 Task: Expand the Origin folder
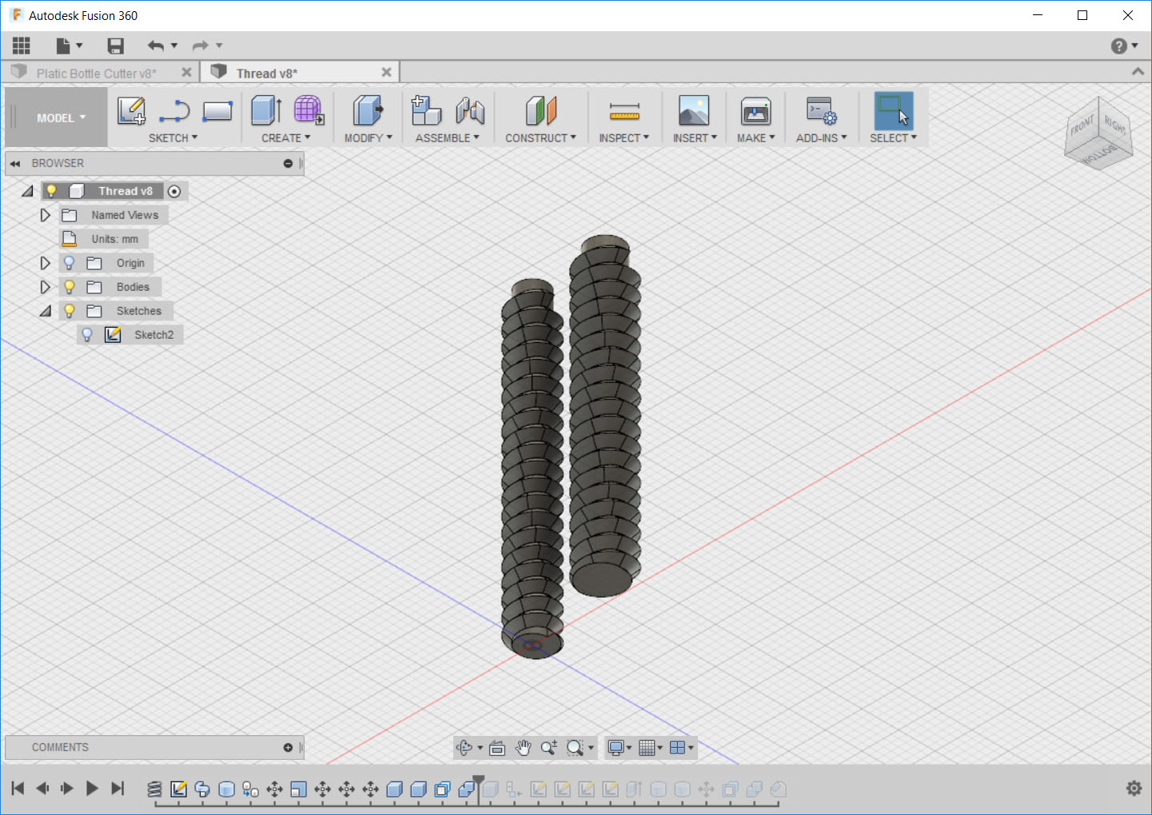coord(45,263)
